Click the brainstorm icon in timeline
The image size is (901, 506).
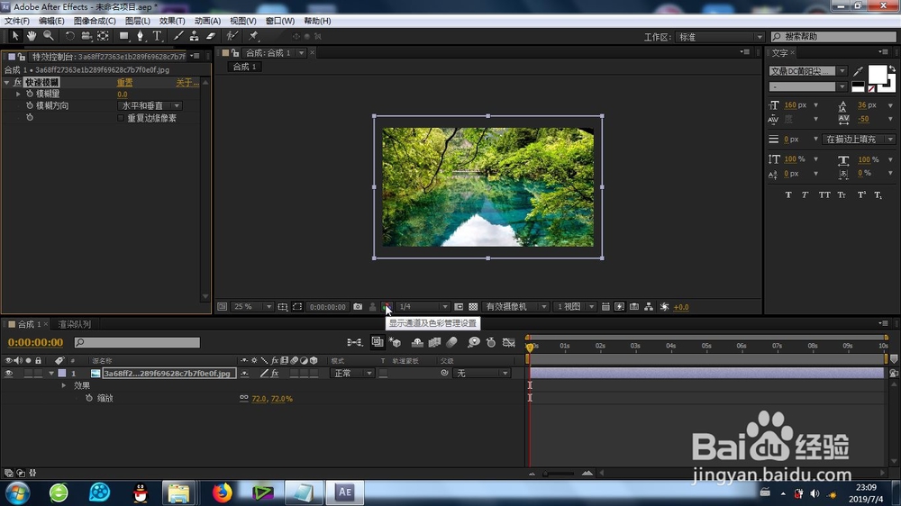pos(474,342)
